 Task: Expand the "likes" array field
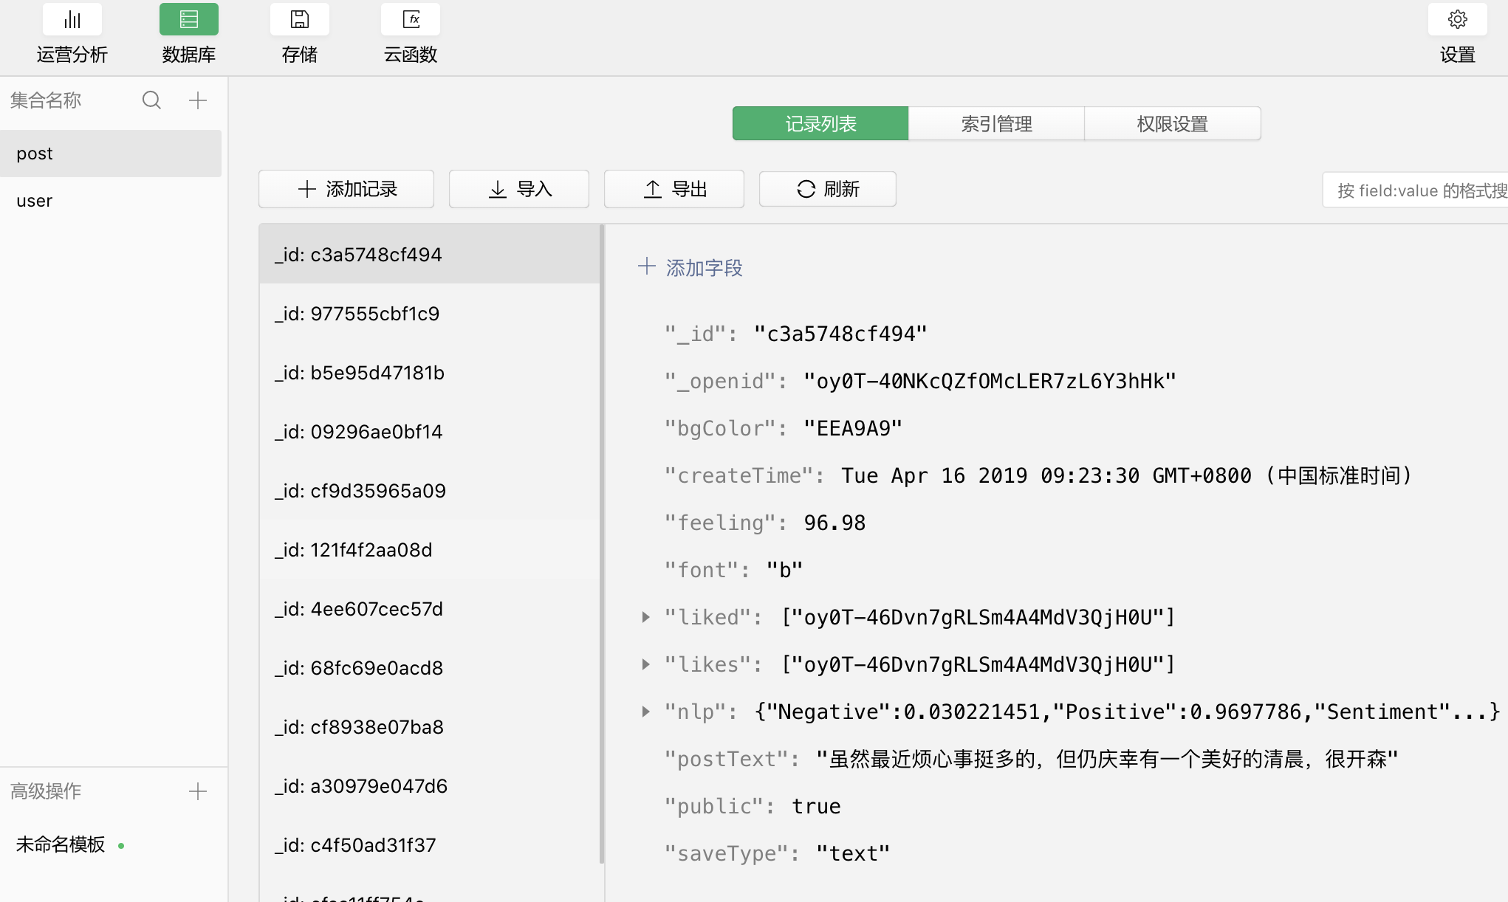[645, 664]
